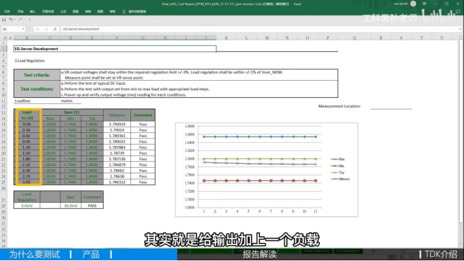
Task: Select row 12 header
Action: (3, 106)
